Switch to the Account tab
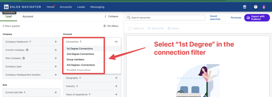This screenshot has height=97, width=272. (x=28, y=16)
